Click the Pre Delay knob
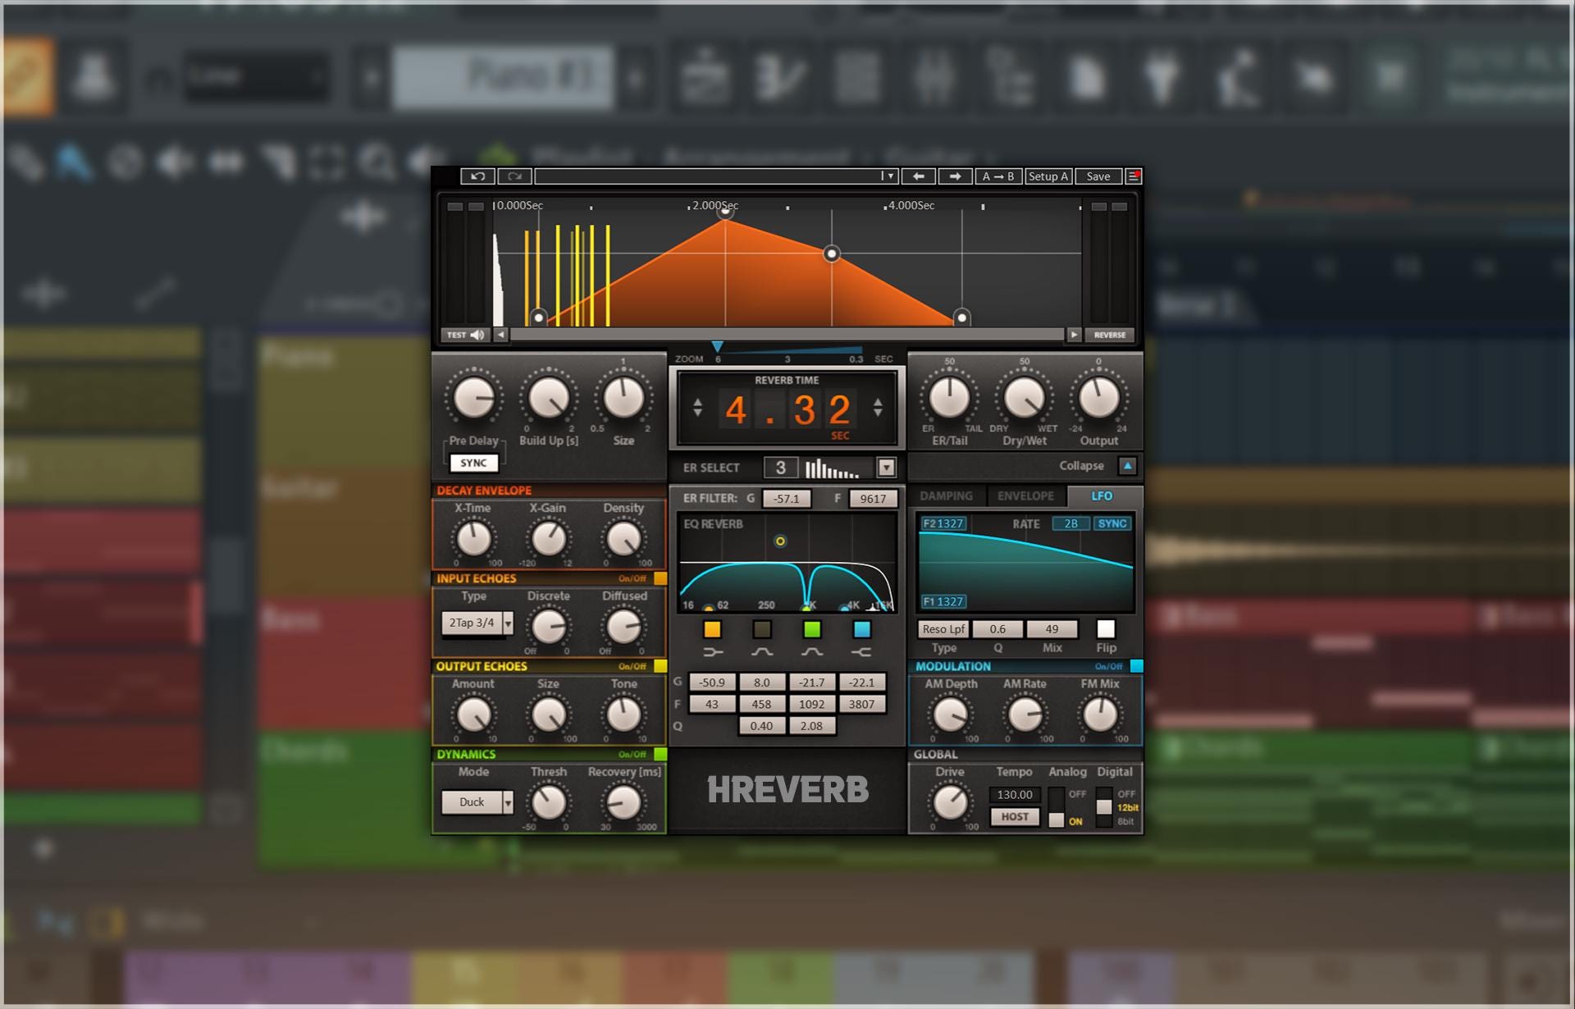The height and width of the screenshot is (1009, 1575). (474, 399)
